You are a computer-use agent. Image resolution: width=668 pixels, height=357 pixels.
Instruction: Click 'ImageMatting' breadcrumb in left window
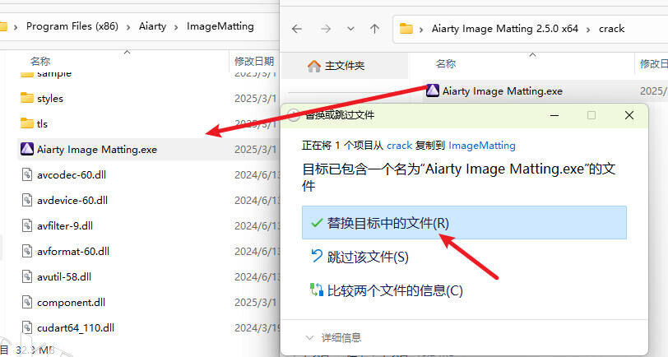(220, 26)
